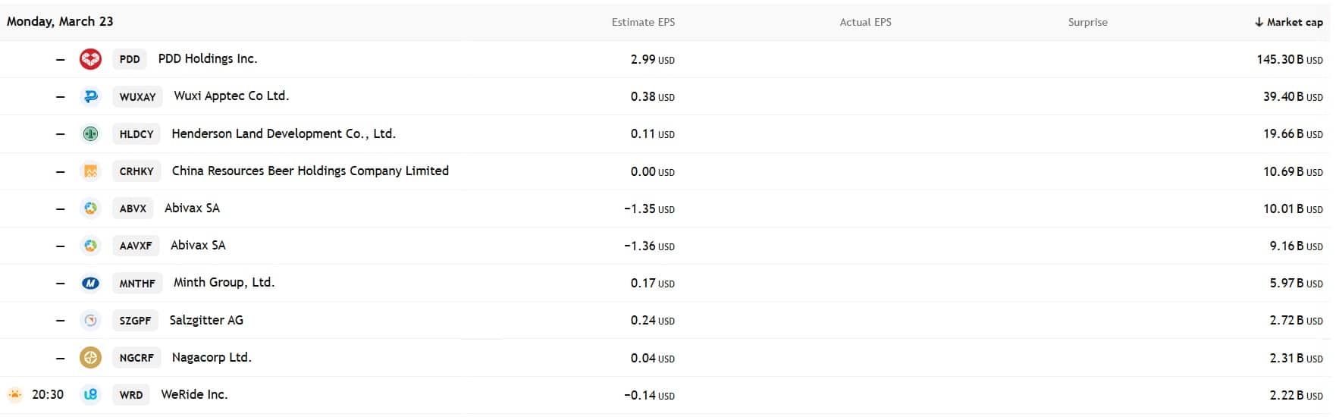Open the Abivax SA AAVXF company link

(x=198, y=246)
